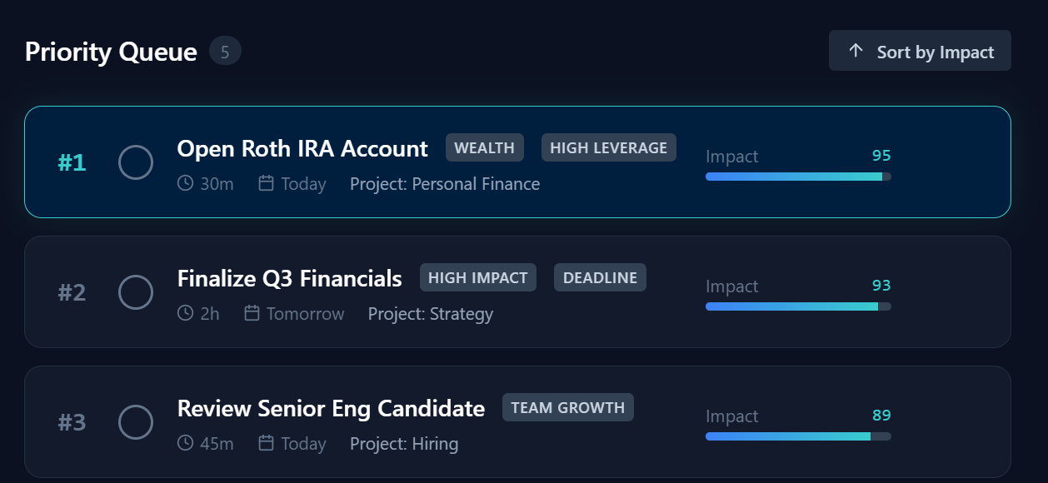Select the TEAM GROWTH tag
1048x483 pixels.
568,407
